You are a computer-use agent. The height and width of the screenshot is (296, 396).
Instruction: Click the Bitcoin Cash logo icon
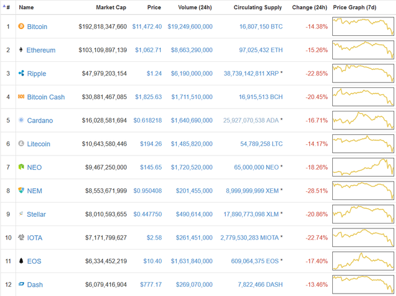(22, 97)
